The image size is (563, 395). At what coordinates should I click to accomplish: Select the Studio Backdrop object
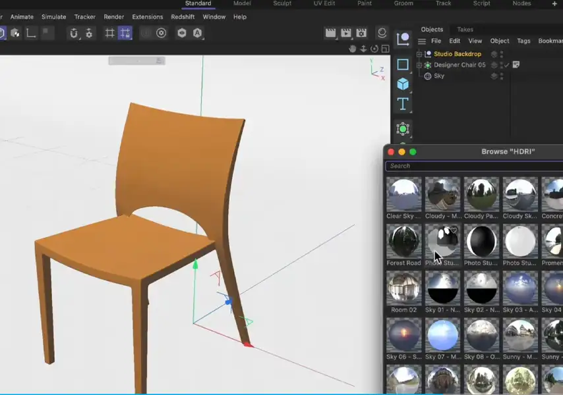458,54
